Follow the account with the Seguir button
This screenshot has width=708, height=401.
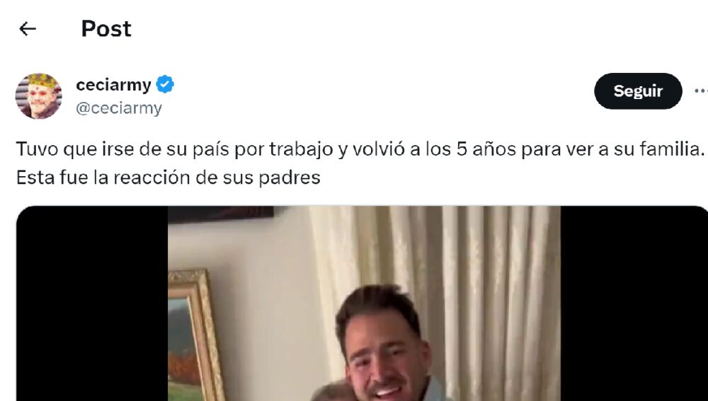638,91
